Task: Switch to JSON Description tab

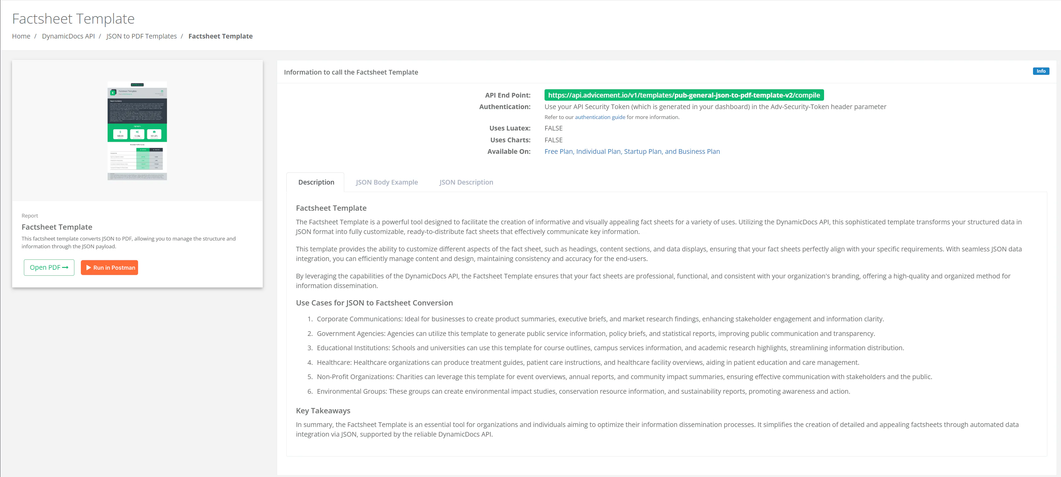Action: tap(466, 182)
